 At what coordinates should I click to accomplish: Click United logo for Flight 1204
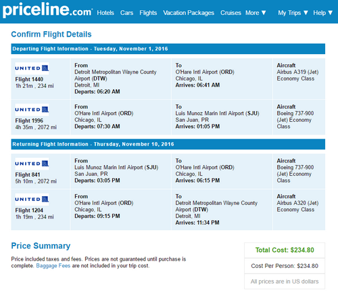point(32,200)
